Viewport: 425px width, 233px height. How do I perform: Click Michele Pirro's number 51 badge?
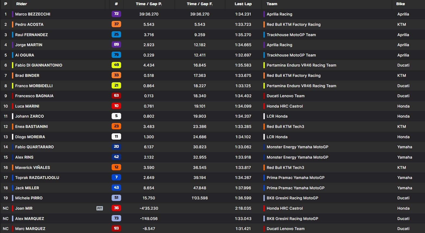[x=116, y=198]
